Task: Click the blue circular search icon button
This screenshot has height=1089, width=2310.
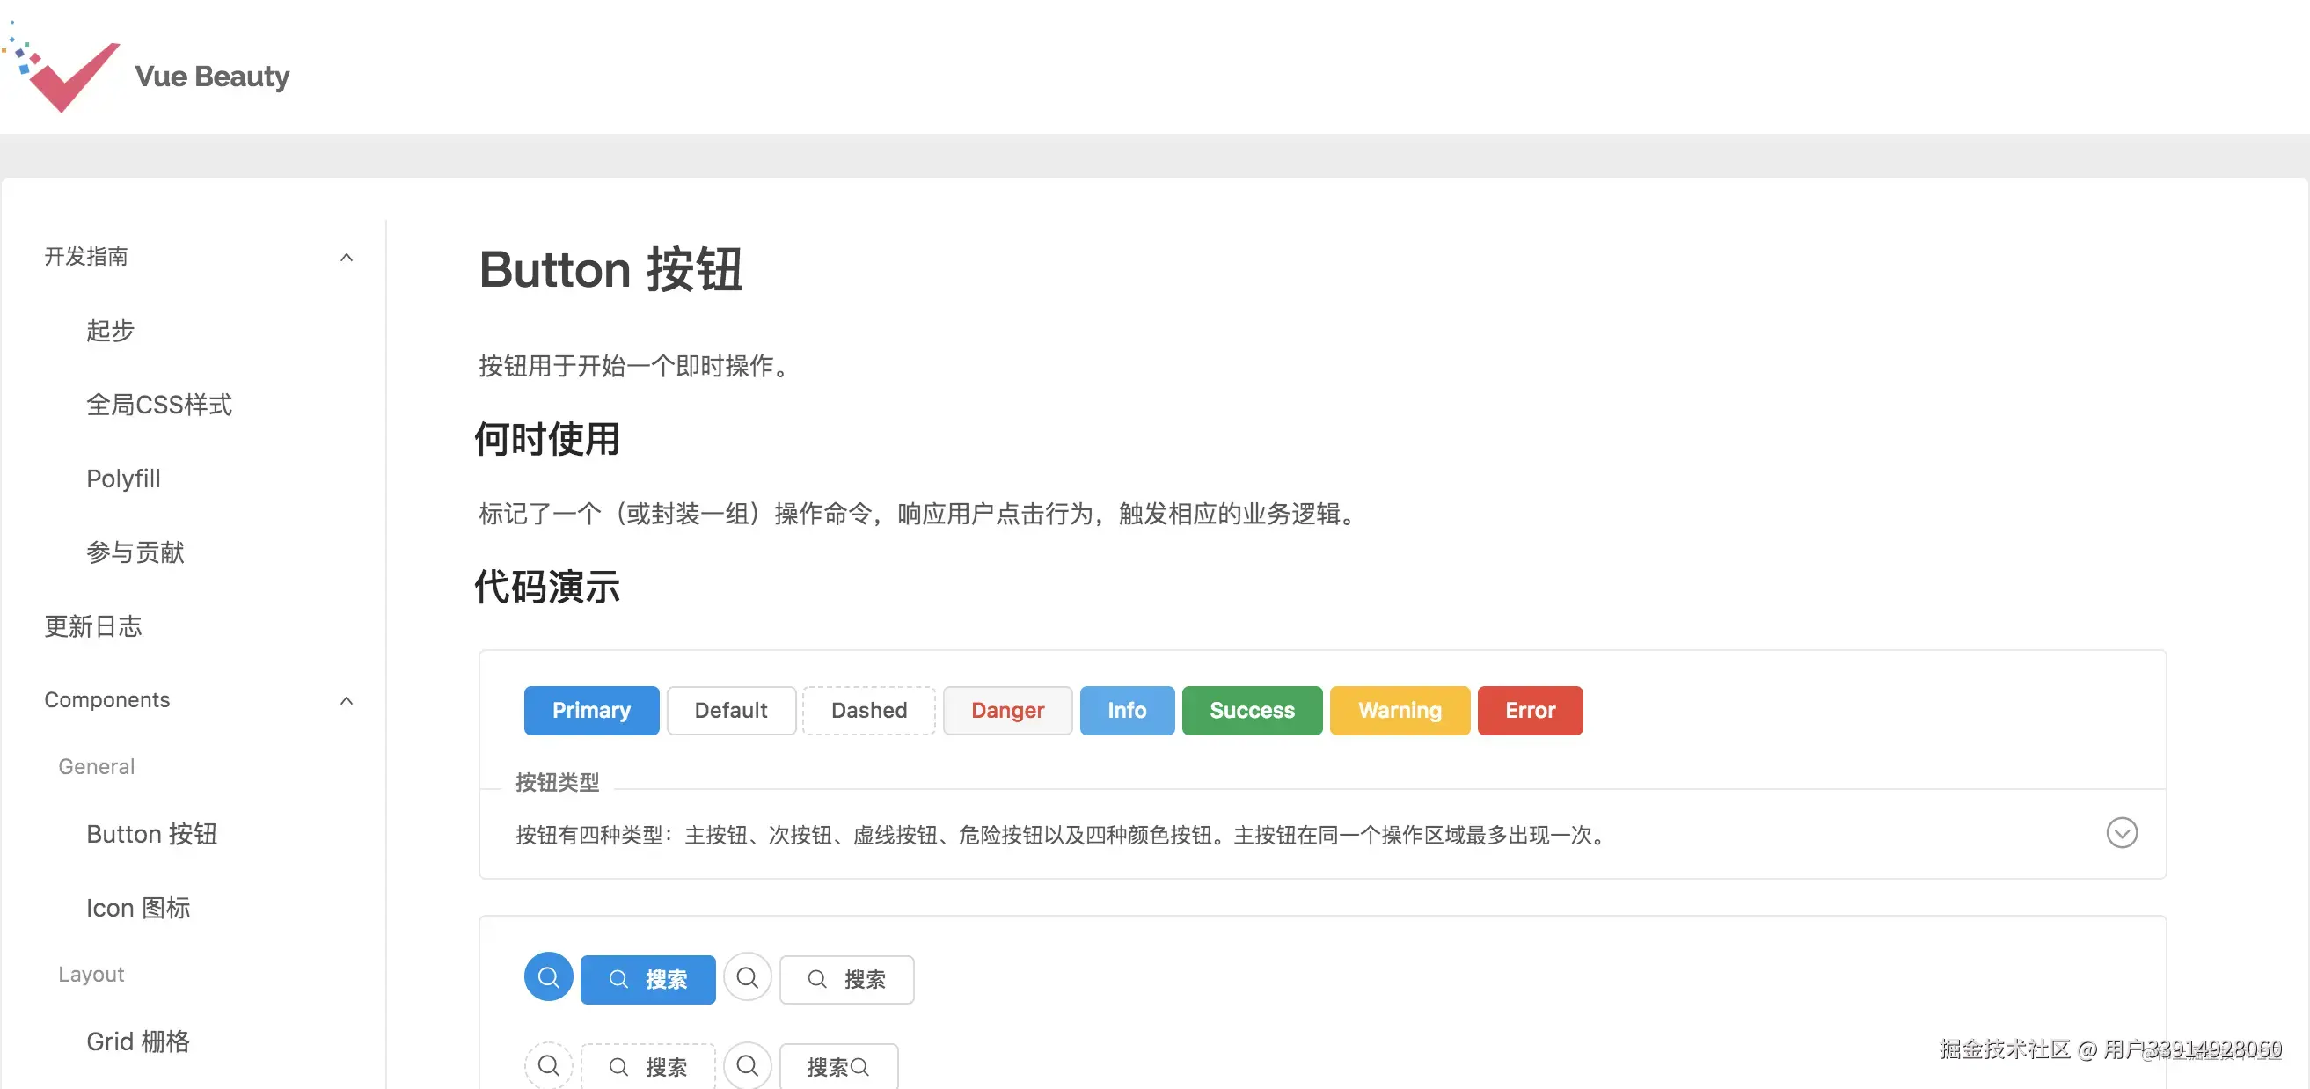Action: tap(548, 977)
